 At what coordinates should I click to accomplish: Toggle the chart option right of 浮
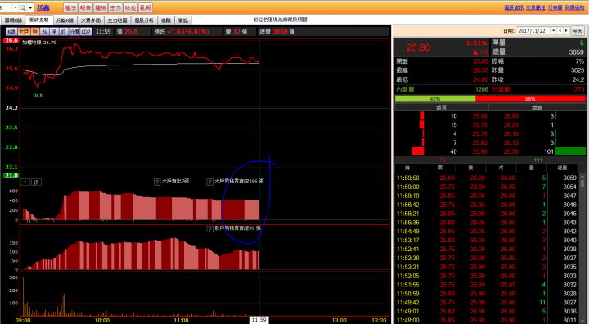(64, 32)
